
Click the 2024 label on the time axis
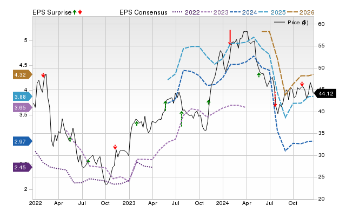(x=222, y=203)
